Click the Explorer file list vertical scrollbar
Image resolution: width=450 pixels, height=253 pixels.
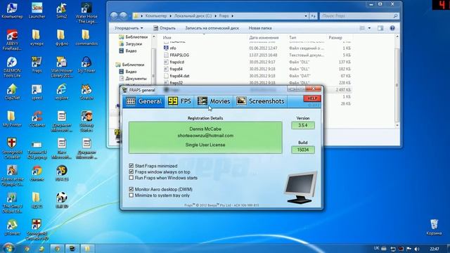tap(397, 85)
